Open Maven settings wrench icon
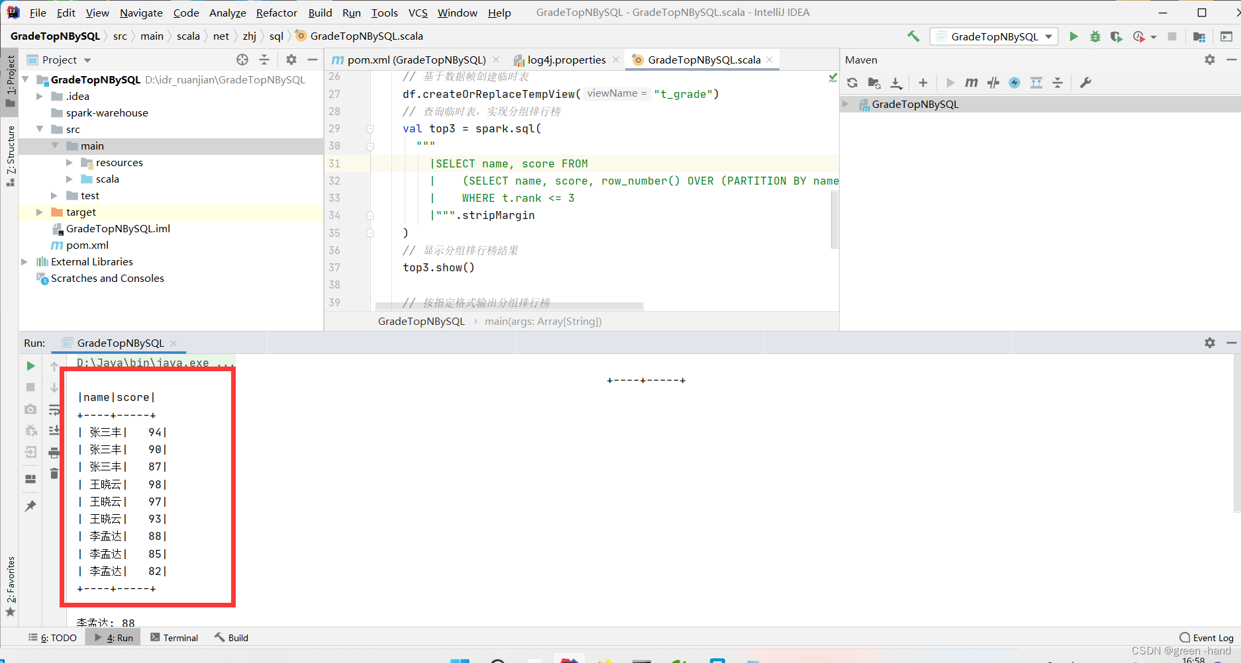Image resolution: width=1241 pixels, height=663 pixels. coord(1085,83)
